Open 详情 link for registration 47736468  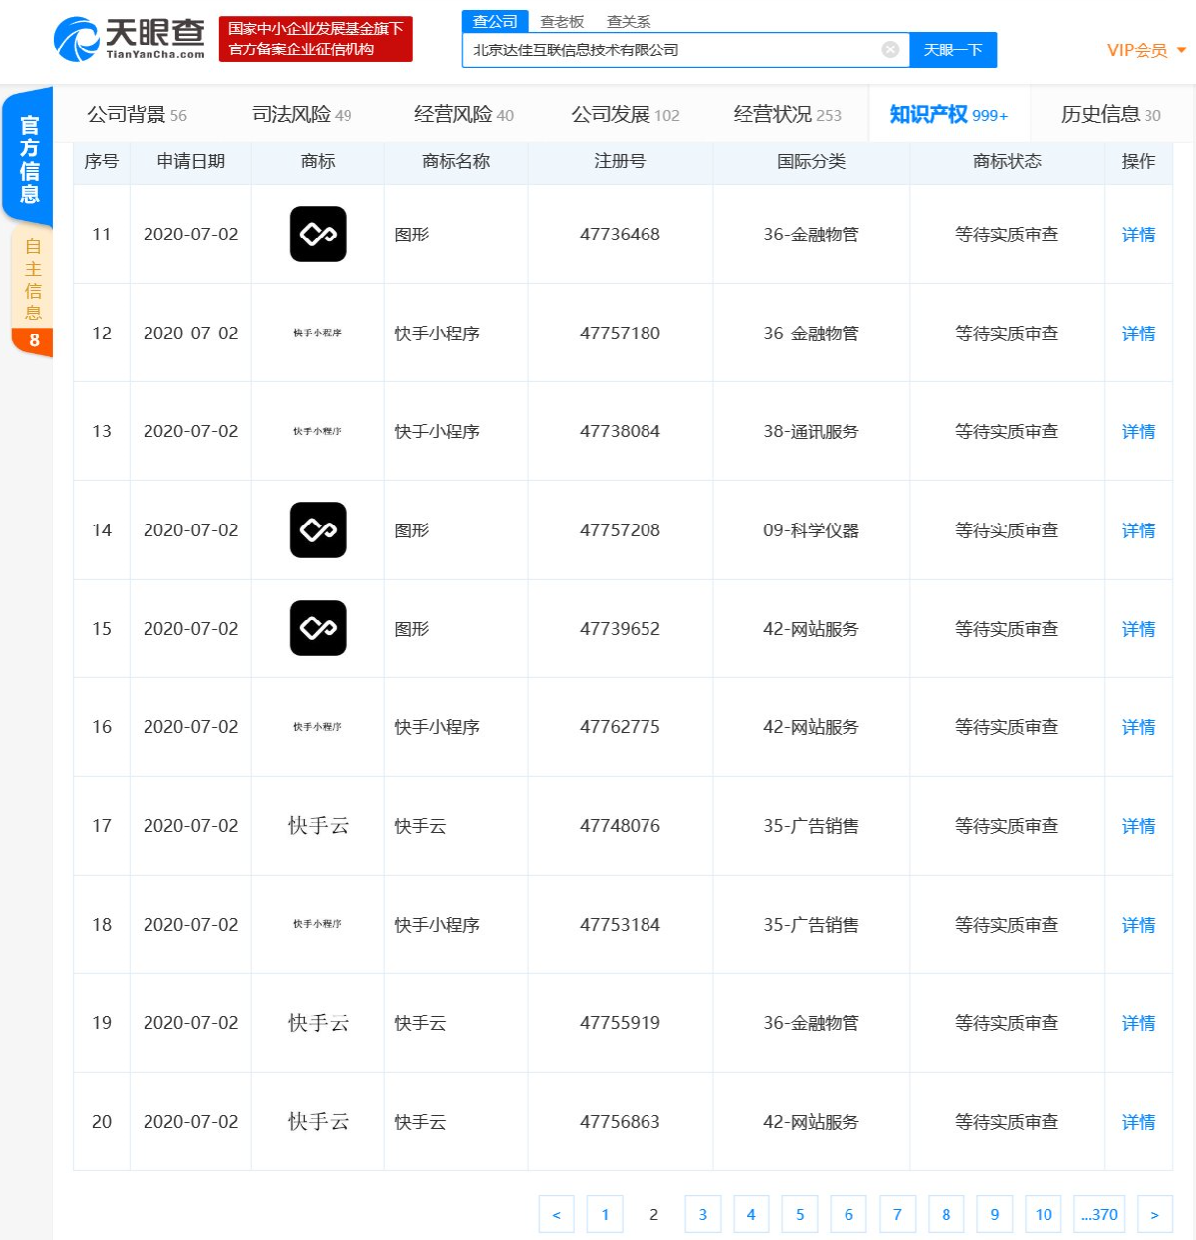[x=1138, y=235]
